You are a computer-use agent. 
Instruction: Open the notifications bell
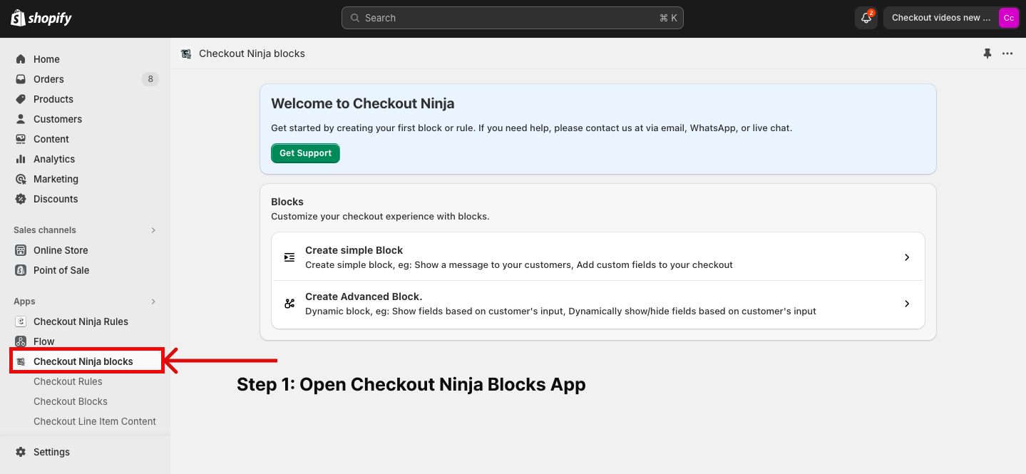tap(866, 18)
